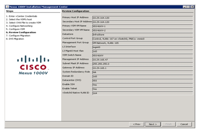
Task: Click the Gateway IP Address label
Action: coord(73,68)
